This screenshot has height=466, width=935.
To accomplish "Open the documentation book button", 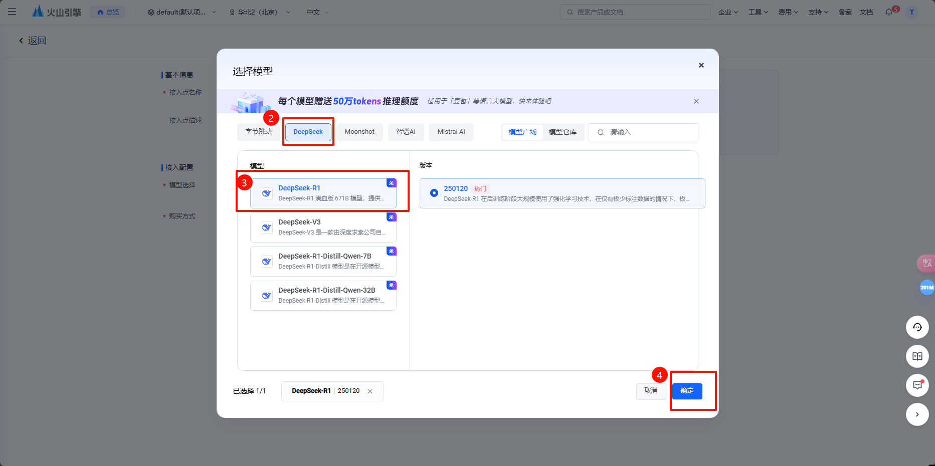I will click(917, 356).
